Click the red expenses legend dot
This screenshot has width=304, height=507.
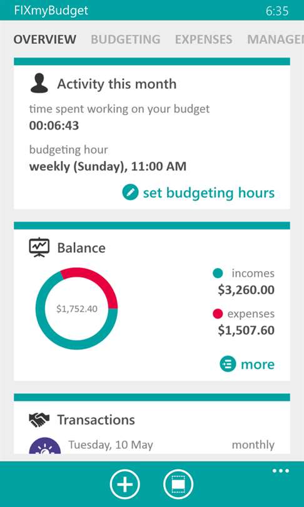pyautogui.click(x=218, y=314)
